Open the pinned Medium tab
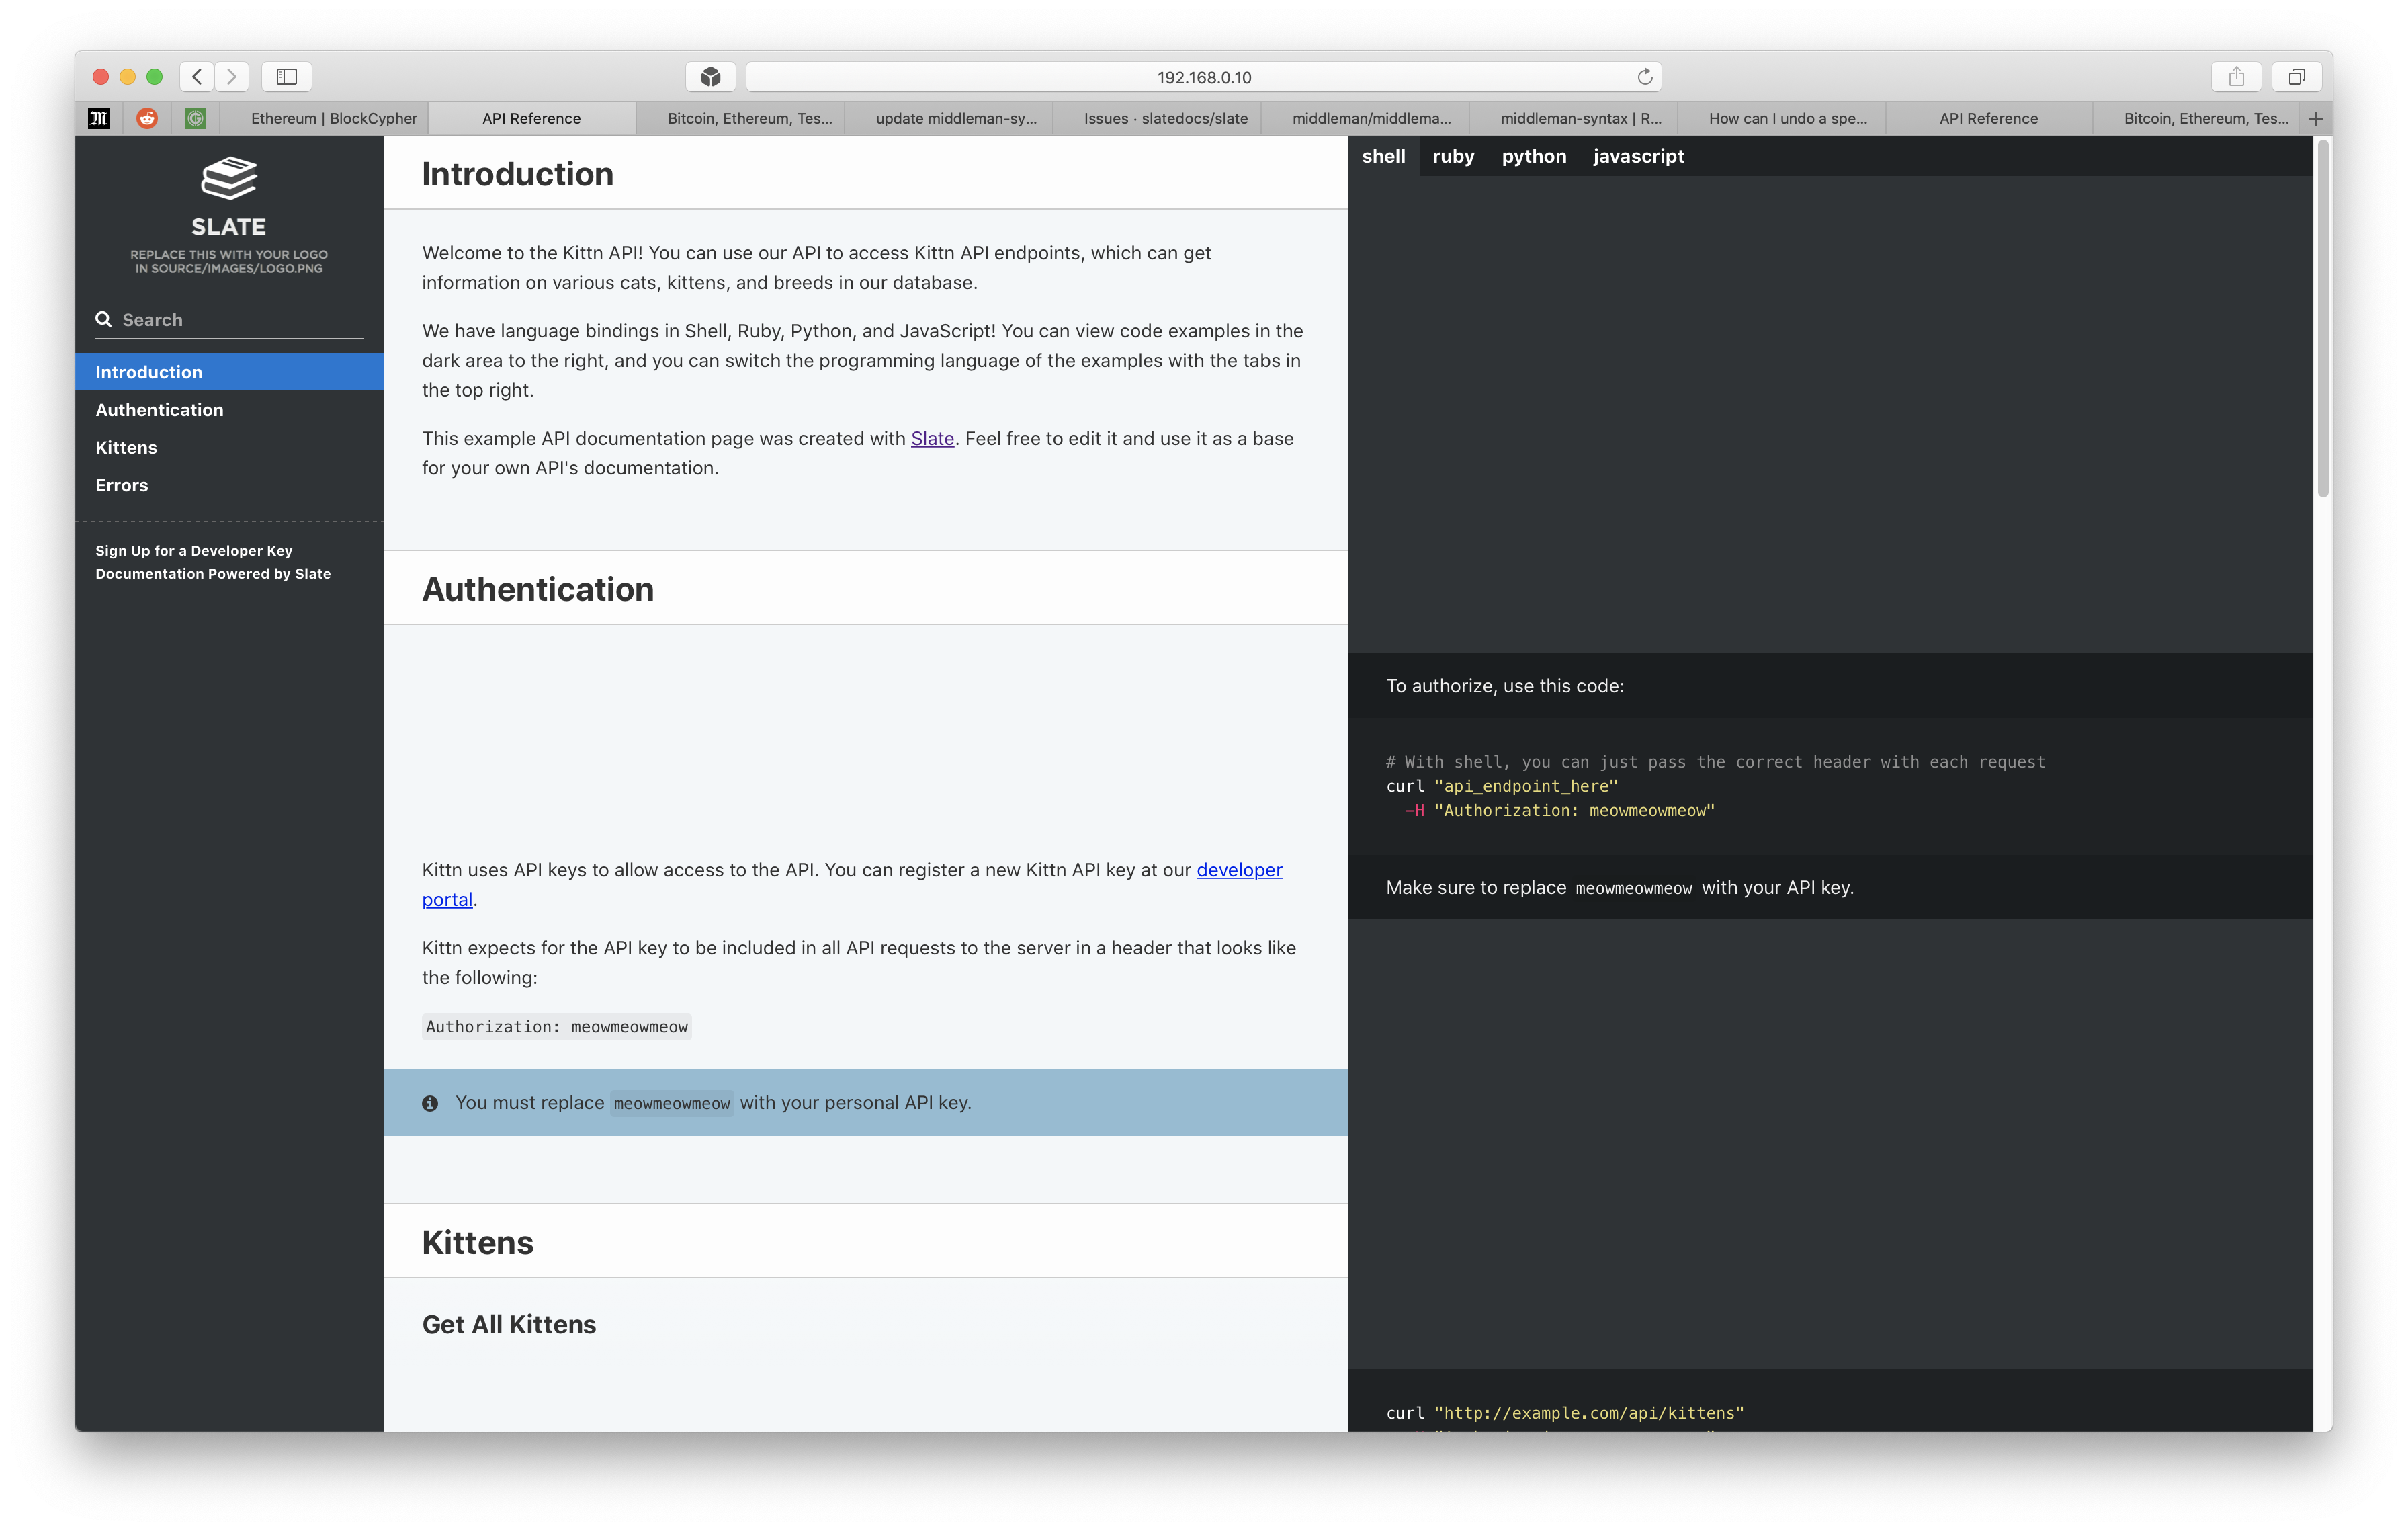2408x1531 pixels. [x=99, y=118]
